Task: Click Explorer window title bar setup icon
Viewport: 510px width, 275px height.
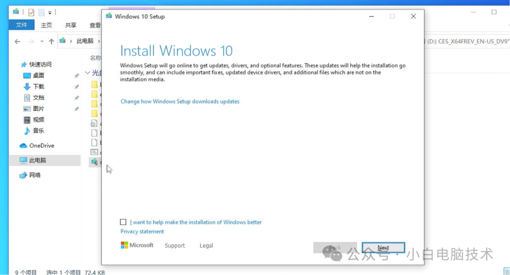Action: pyautogui.click(x=16, y=12)
